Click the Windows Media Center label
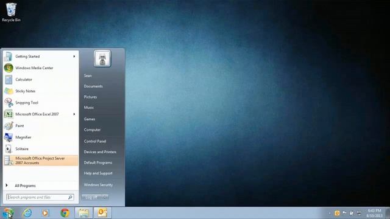This screenshot has height=219, width=390. [34, 68]
